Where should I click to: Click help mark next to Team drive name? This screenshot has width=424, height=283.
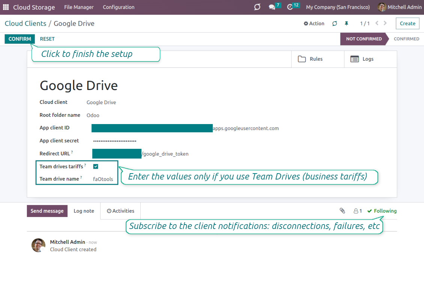click(x=81, y=177)
